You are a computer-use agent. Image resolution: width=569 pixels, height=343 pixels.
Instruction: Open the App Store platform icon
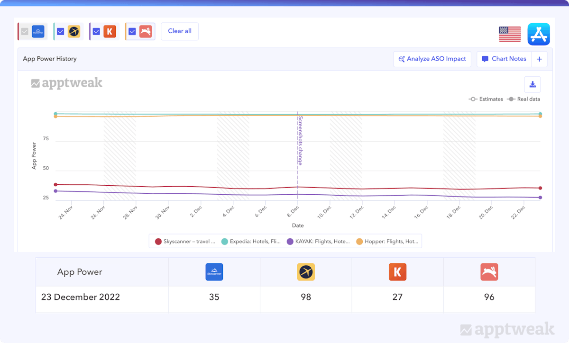click(539, 34)
